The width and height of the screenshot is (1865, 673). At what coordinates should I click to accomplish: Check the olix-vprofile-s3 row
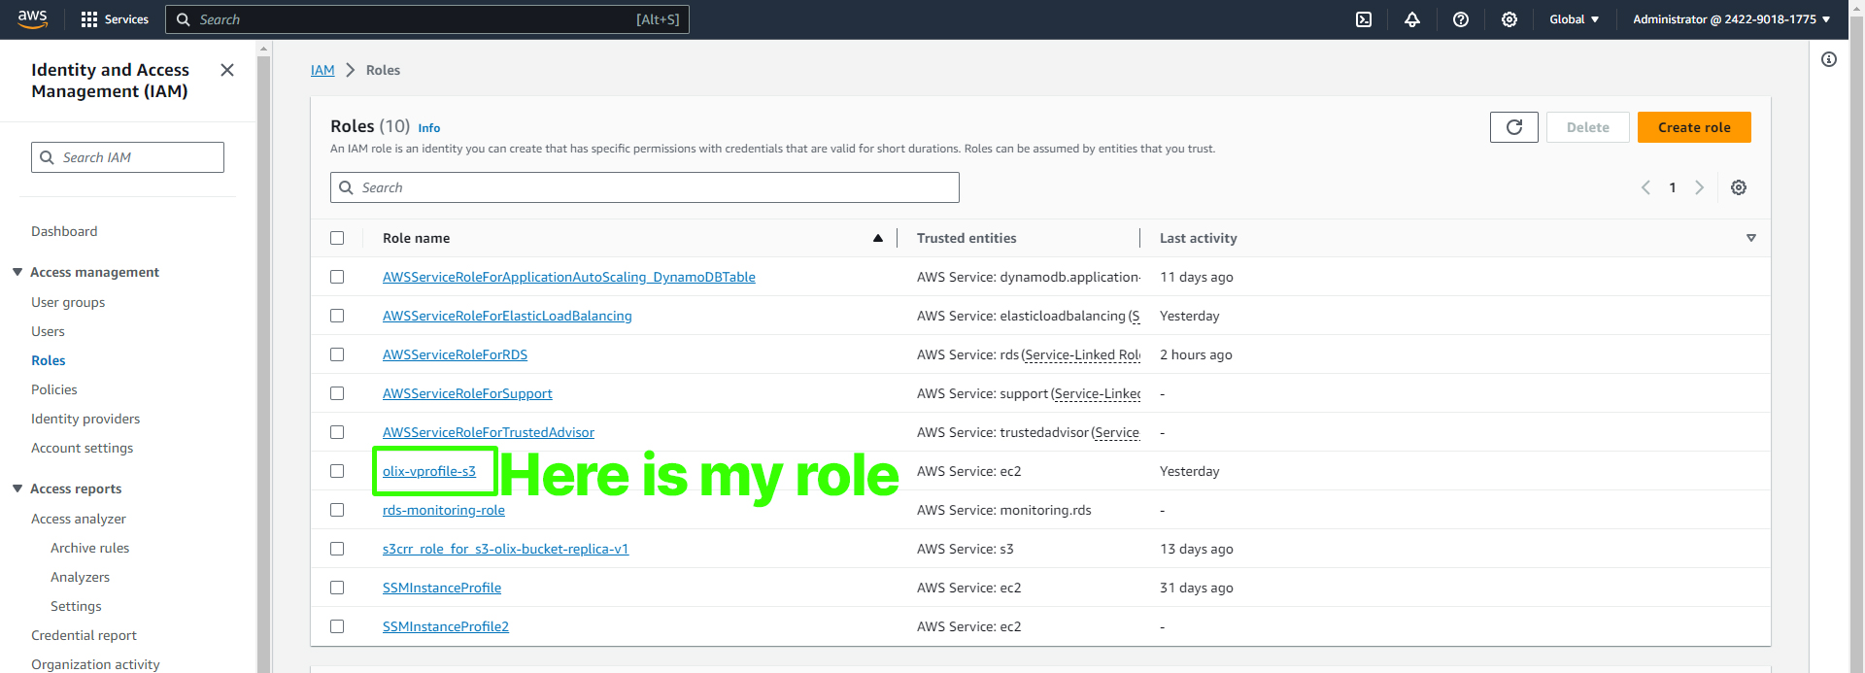click(x=337, y=471)
